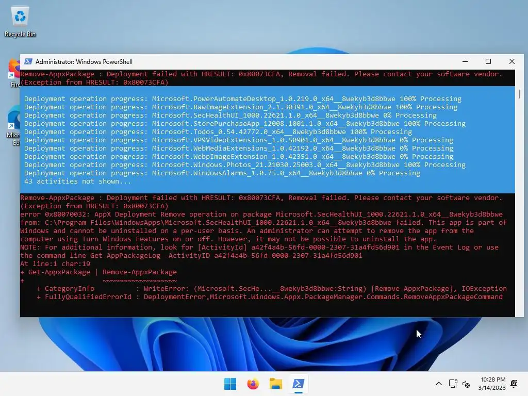This screenshot has height=396, width=528.
Task: Click the NOTE line mentioning ActivityId
Action: pyautogui.click(x=259, y=247)
